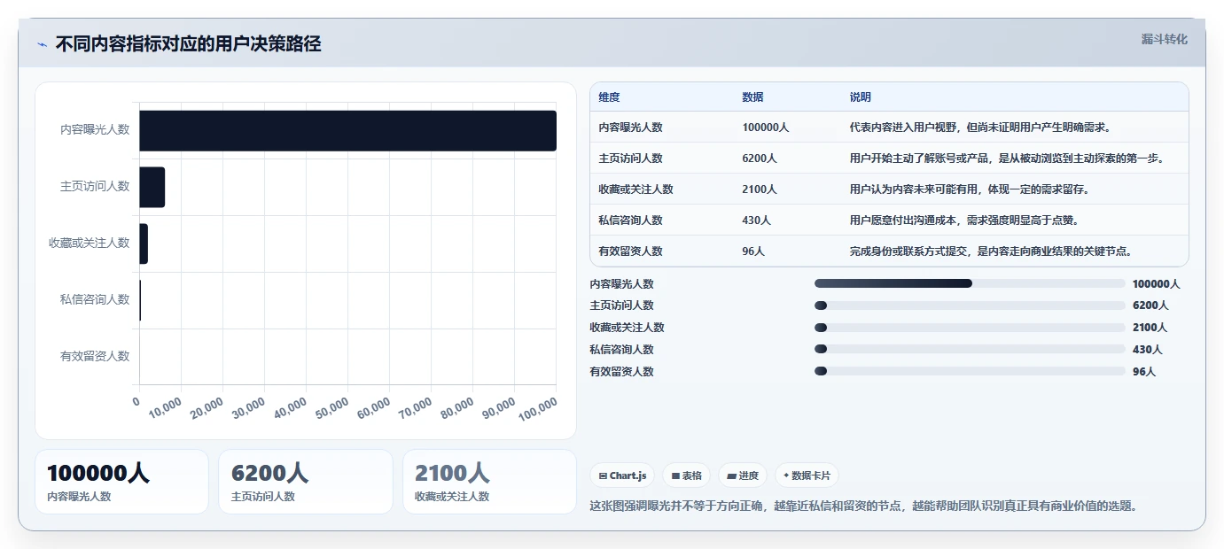Image resolution: width=1224 pixels, height=549 pixels.
Task: Click the 私信咨询人数 label in the progress list
Action: point(621,350)
